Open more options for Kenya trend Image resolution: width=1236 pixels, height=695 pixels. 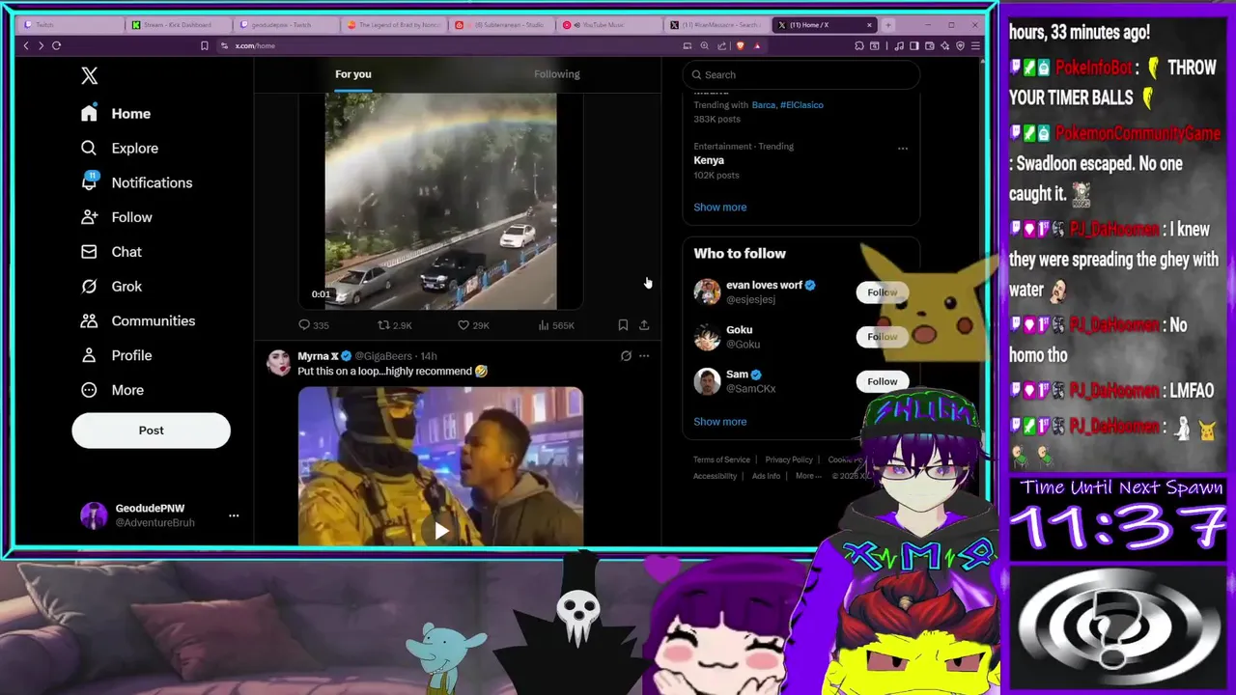pyautogui.click(x=903, y=148)
